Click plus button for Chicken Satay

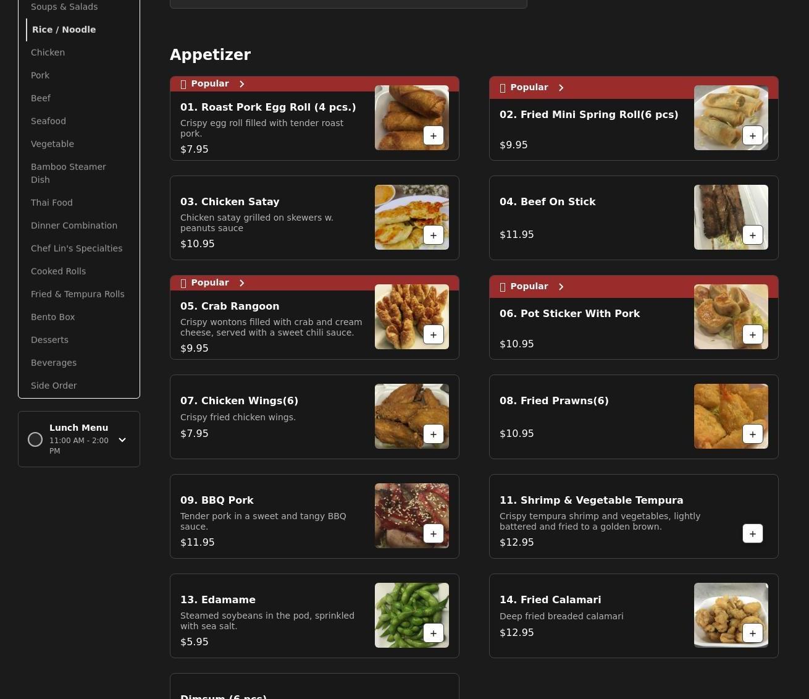tap(433, 235)
